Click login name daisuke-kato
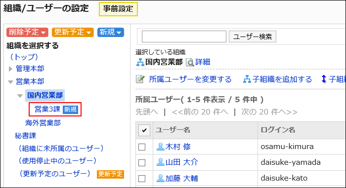 pyautogui.click(x=284, y=178)
